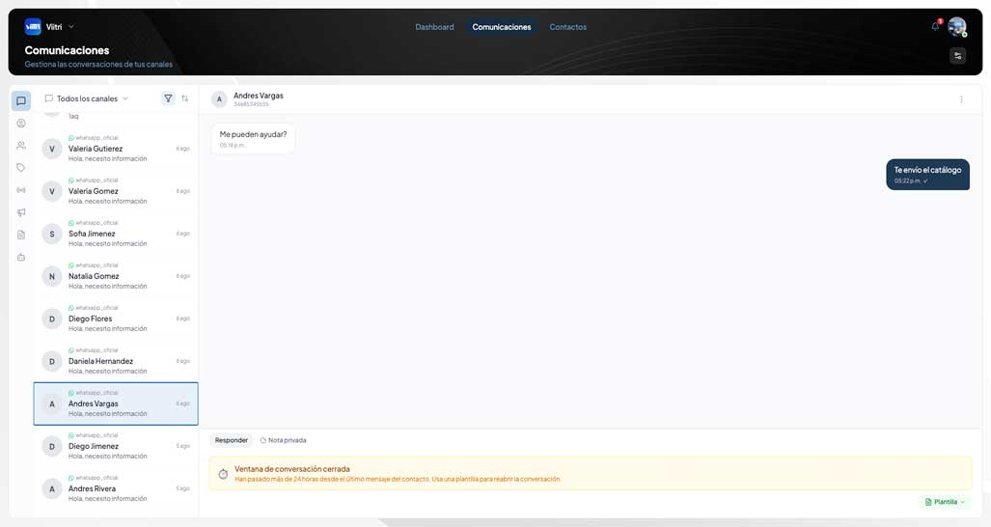The image size is (991, 527).
Task: Switch to the Responder tab
Action: 232,440
